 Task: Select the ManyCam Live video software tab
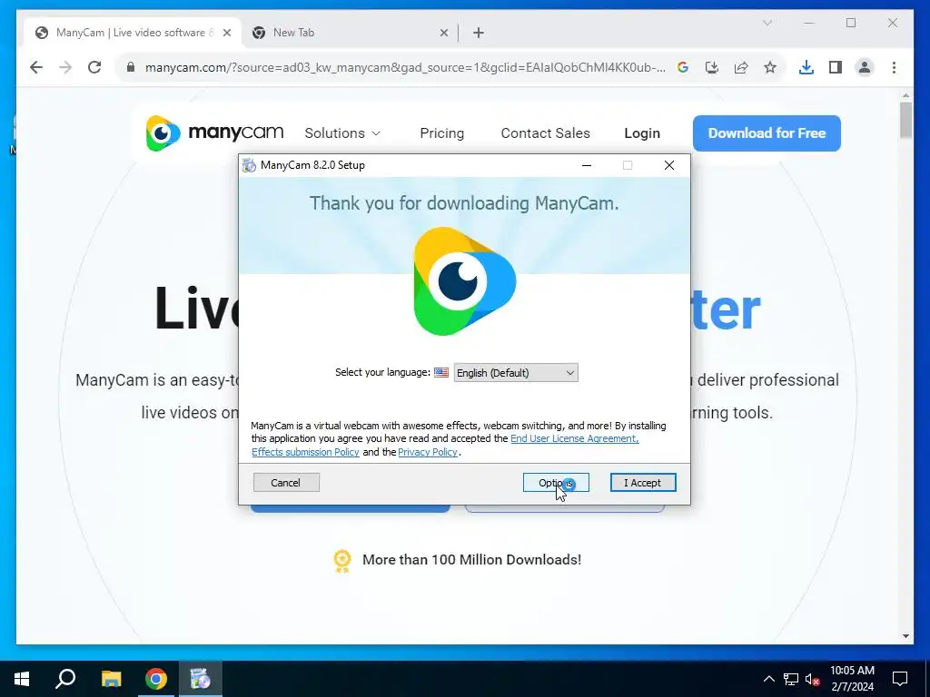coord(133,33)
